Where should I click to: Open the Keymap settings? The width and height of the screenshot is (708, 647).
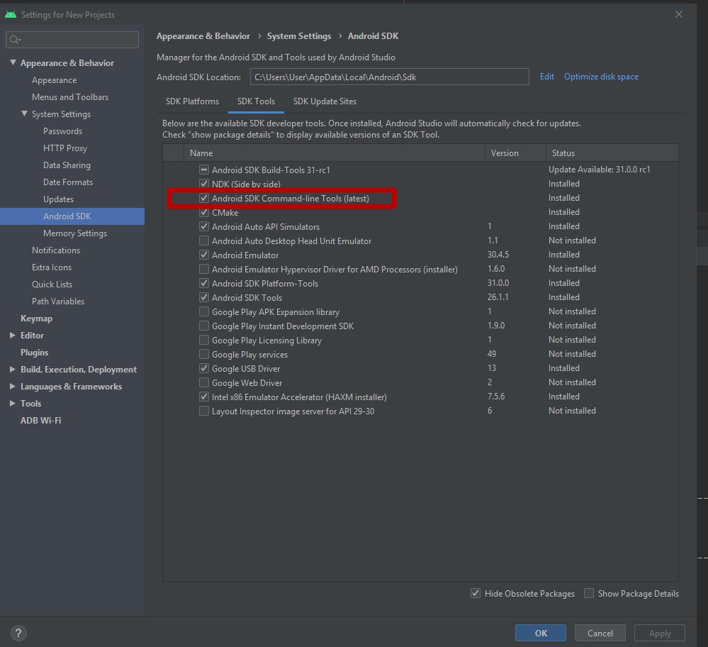(36, 319)
